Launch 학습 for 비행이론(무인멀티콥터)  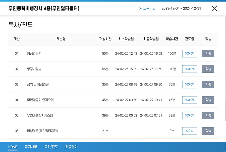coord(208,131)
